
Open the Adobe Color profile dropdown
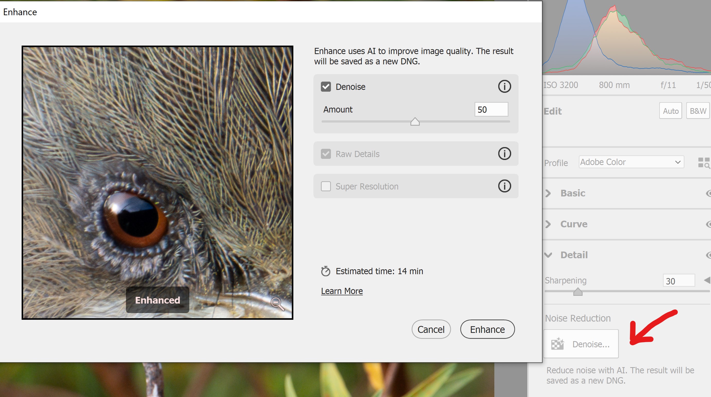pos(631,162)
